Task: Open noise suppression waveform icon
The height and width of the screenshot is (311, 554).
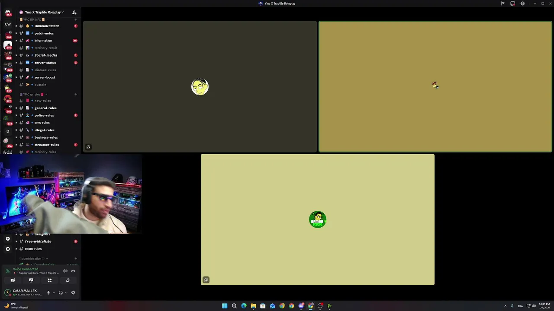Action: point(65,271)
